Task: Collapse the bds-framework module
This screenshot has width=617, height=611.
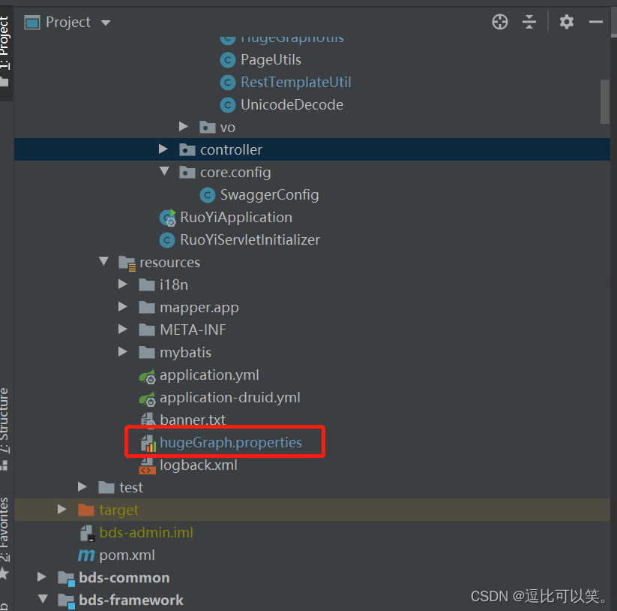Action: pyautogui.click(x=43, y=598)
